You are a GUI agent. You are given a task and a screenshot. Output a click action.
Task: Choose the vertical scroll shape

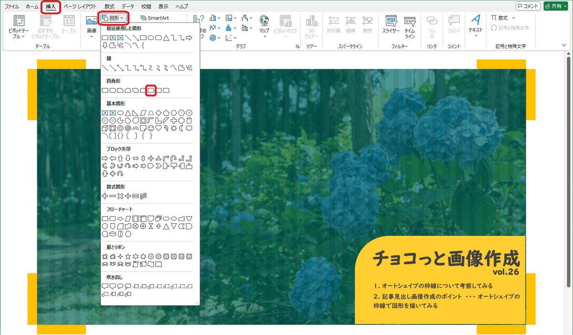[136, 264]
